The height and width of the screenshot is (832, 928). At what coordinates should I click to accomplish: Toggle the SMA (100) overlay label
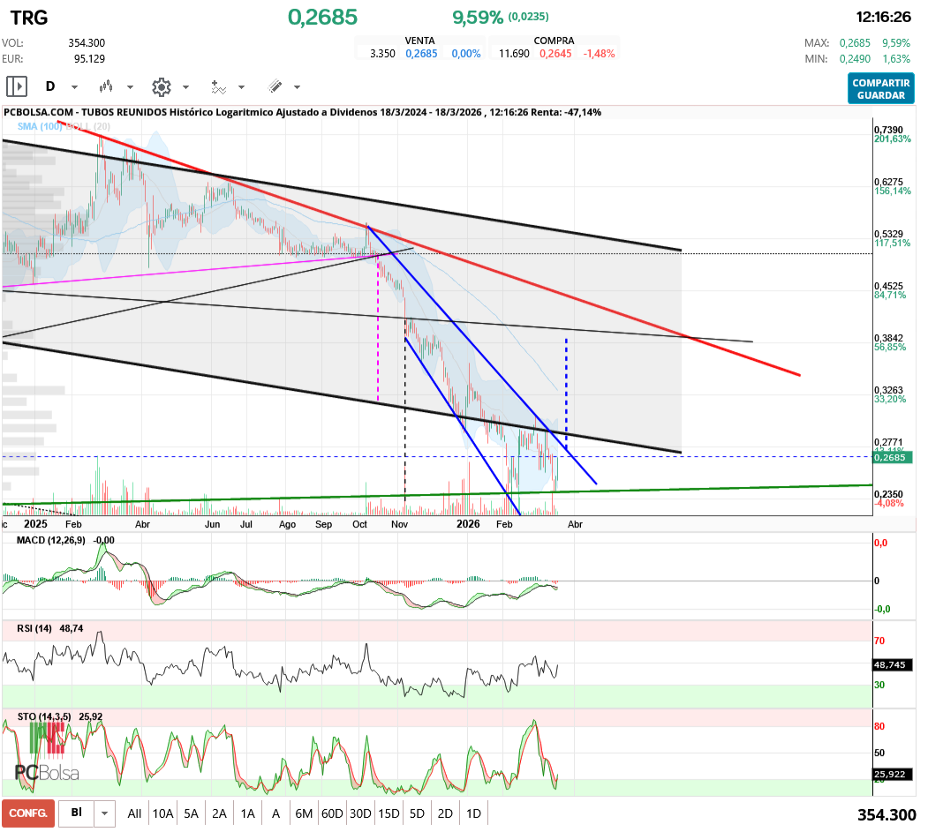(x=39, y=128)
